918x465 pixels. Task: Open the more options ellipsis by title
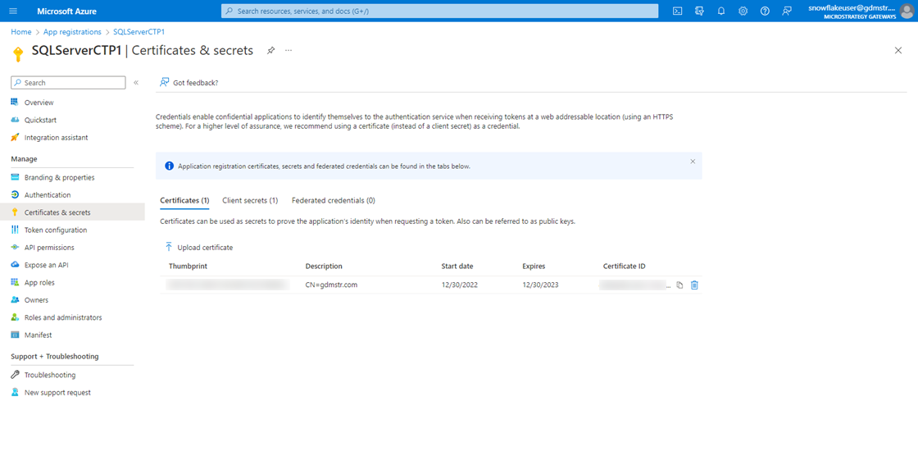point(289,51)
